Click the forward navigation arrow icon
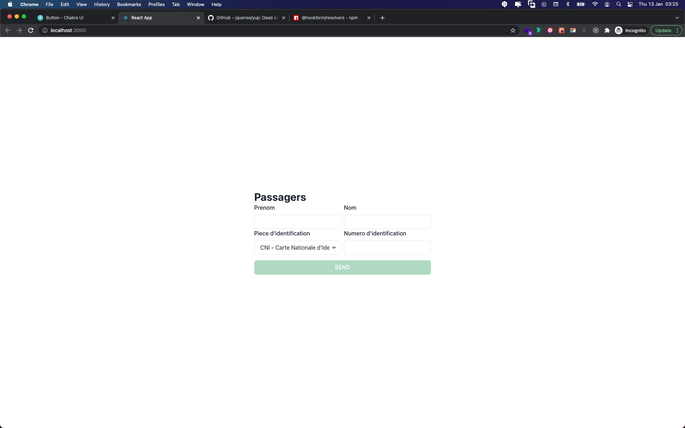This screenshot has width=685, height=428. 18,31
